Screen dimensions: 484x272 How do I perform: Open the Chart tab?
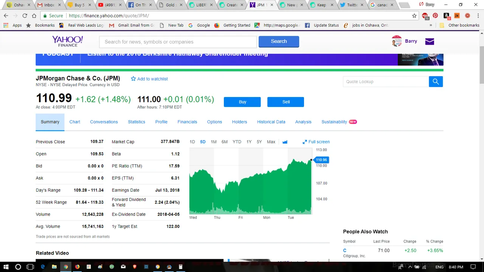(75, 122)
